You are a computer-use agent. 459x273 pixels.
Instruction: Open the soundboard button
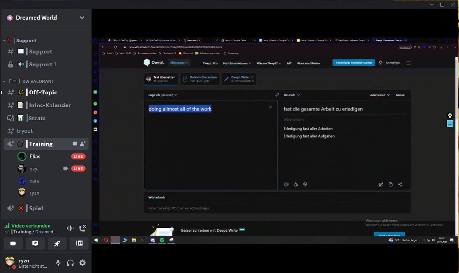pos(79,244)
